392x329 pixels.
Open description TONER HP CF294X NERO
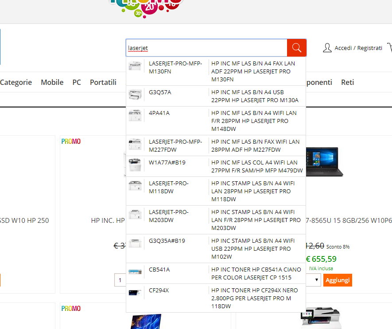click(255, 298)
